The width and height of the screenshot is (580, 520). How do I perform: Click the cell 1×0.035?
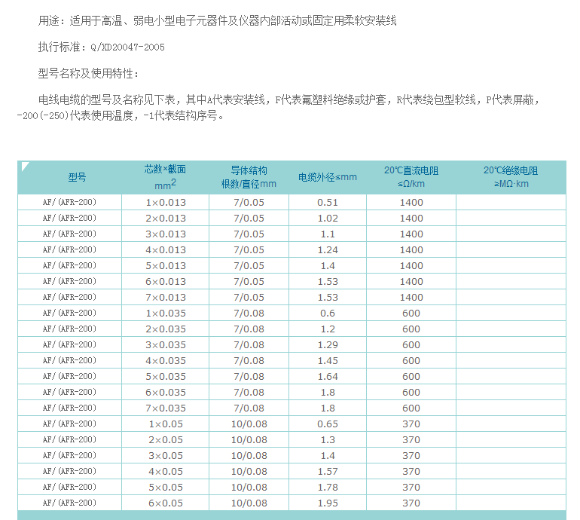pyautogui.click(x=166, y=314)
